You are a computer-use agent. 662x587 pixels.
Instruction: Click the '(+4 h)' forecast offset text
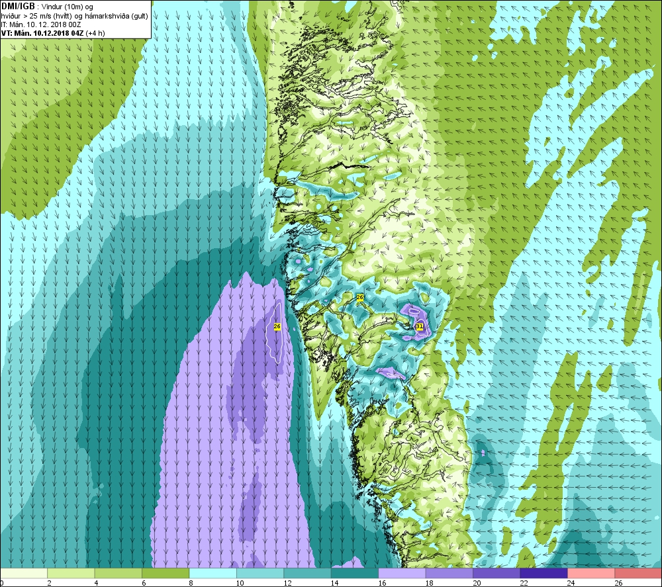pos(95,33)
